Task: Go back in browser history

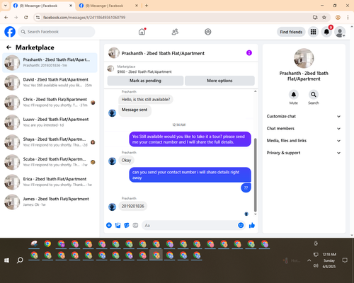Action: (6, 17)
